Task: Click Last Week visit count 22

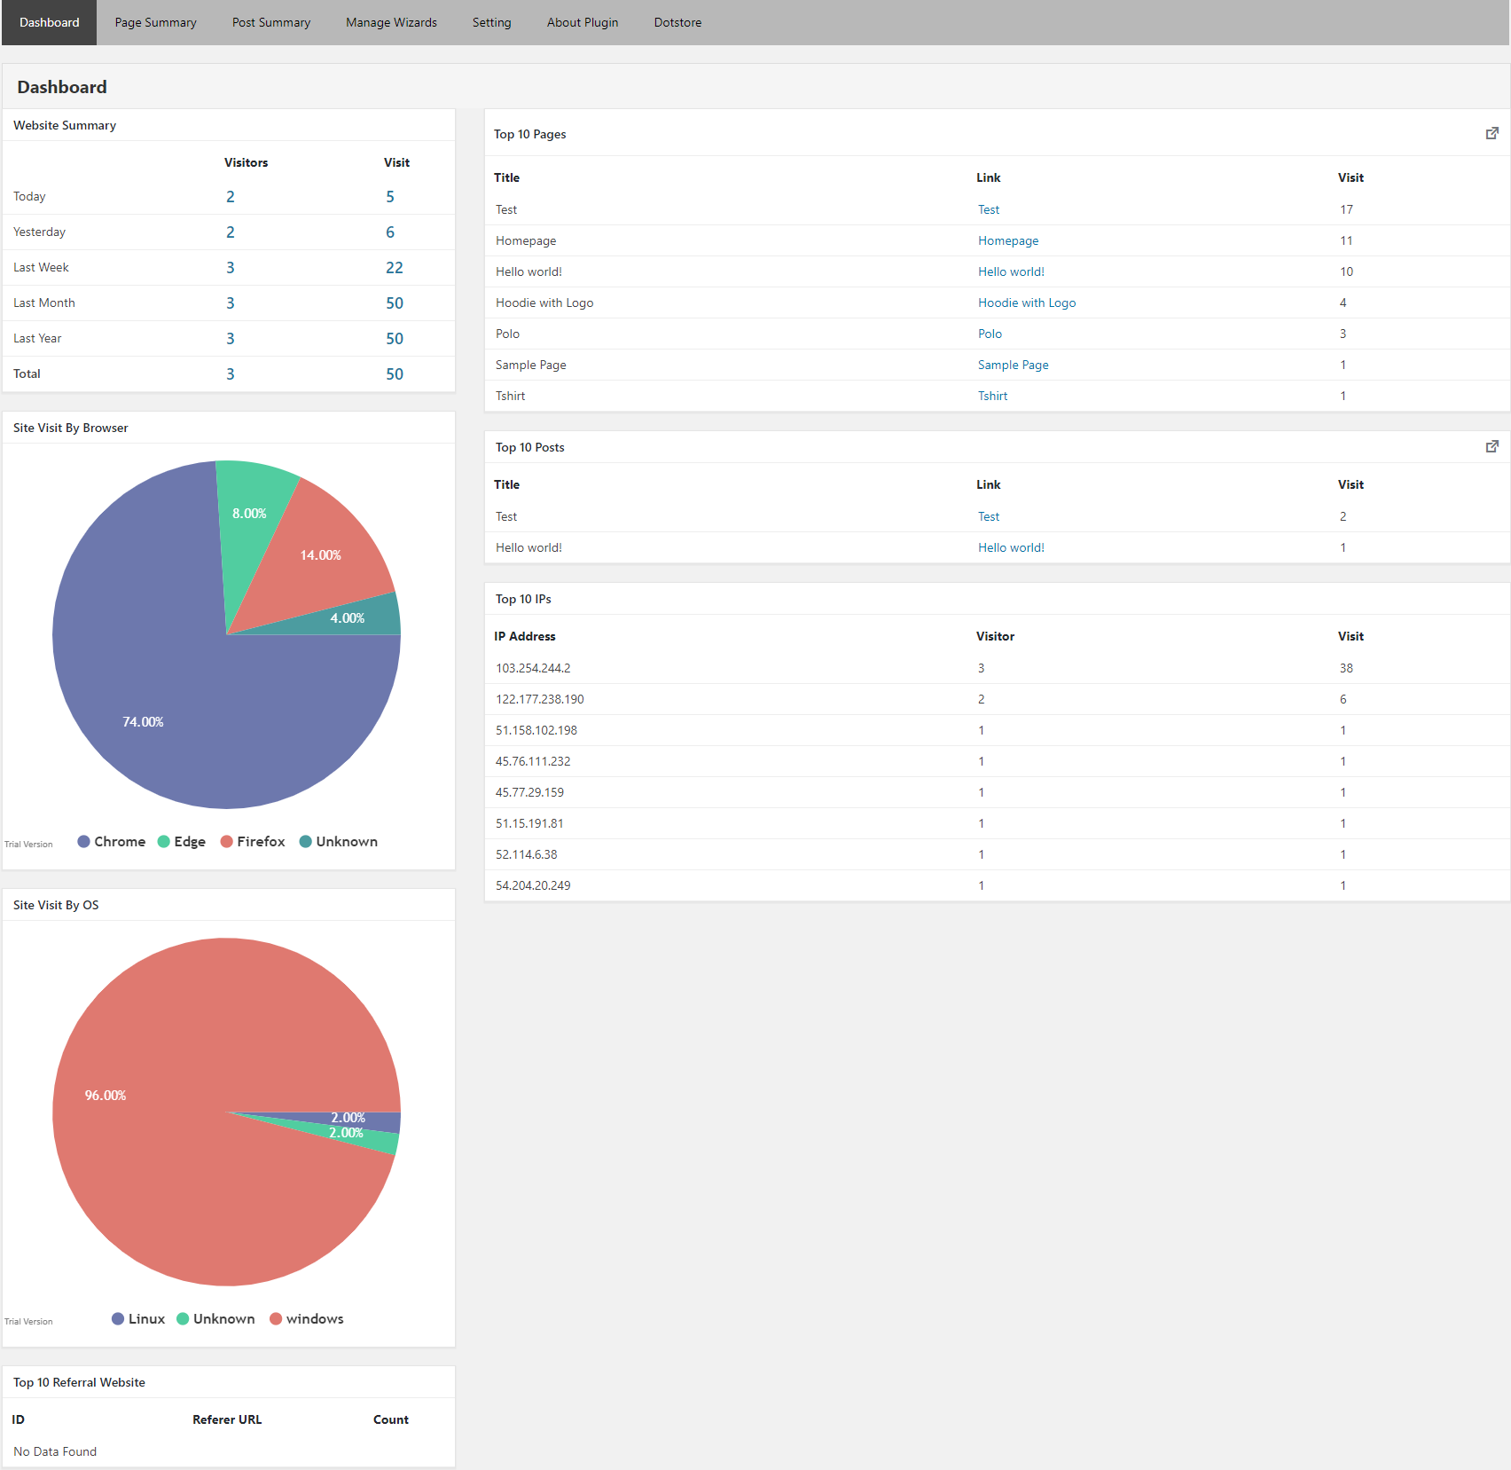Action: [394, 268]
